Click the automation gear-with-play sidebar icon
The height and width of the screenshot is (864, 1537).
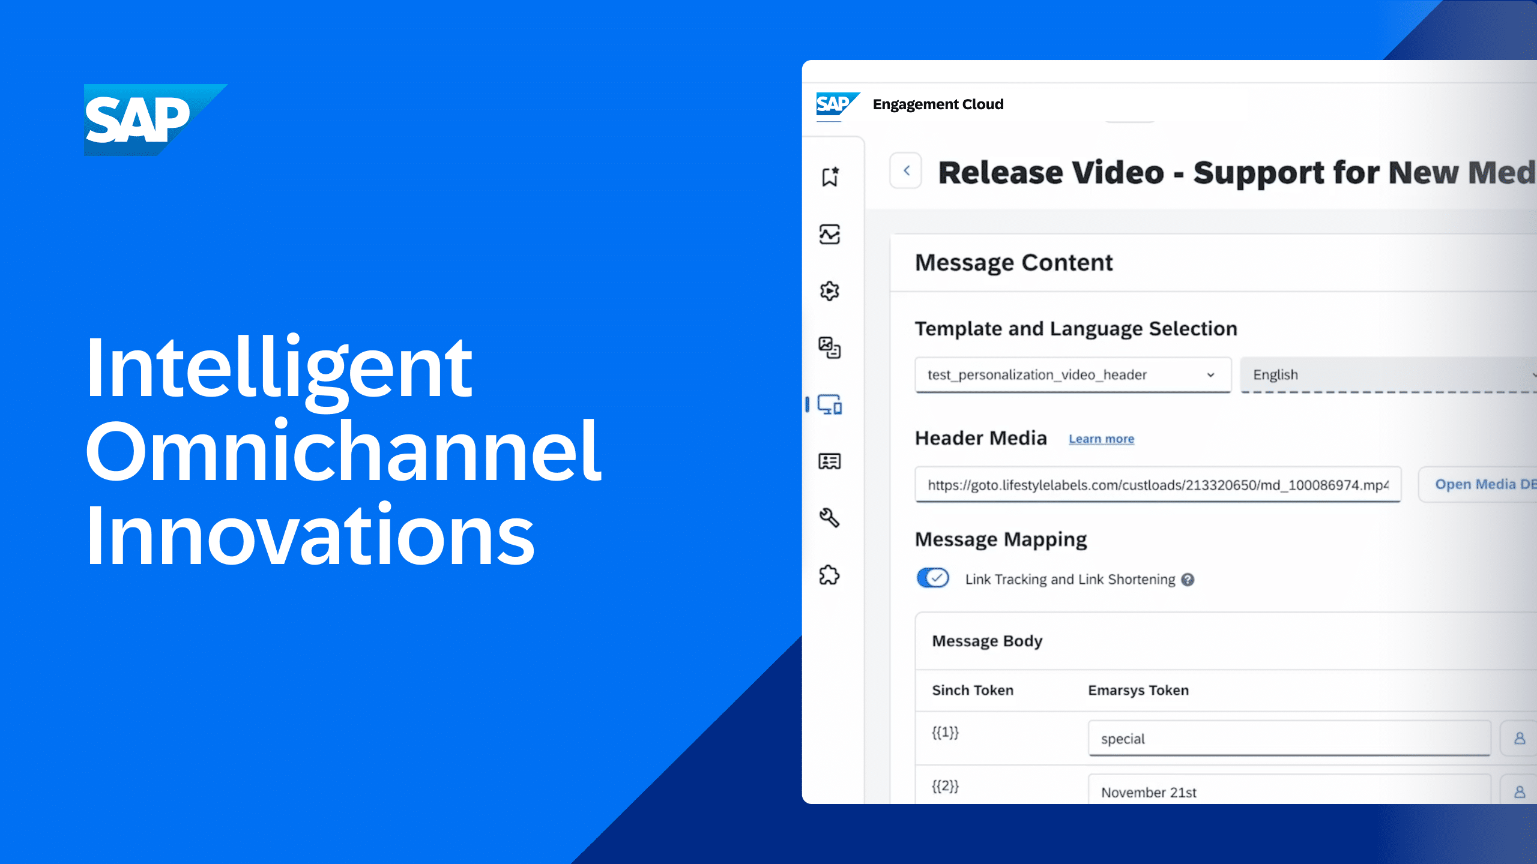(x=830, y=290)
